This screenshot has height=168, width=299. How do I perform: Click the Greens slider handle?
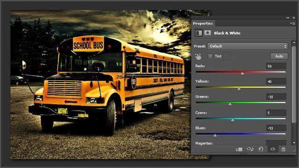(x=230, y=104)
